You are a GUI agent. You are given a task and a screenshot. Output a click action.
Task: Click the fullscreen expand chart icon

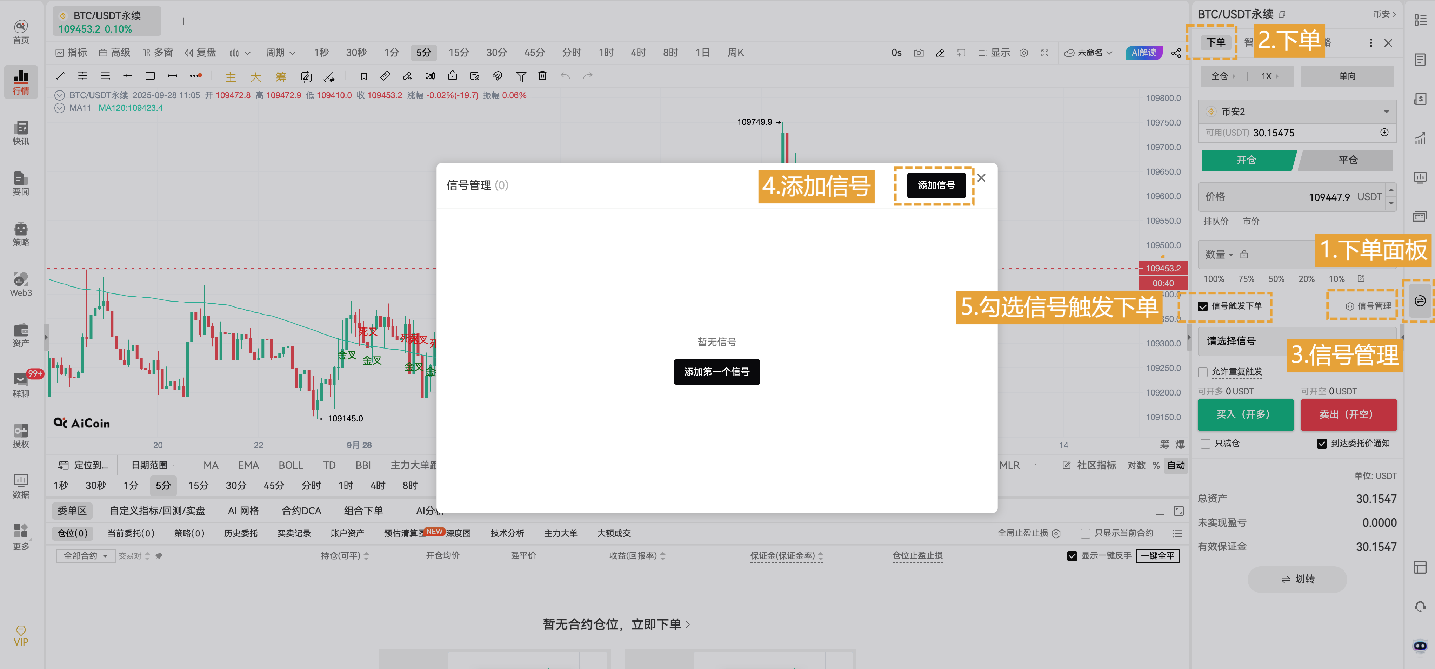[1045, 53]
